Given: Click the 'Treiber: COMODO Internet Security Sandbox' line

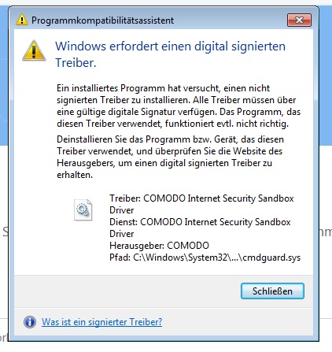Looking at the screenshot, I should (x=201, y=198).
